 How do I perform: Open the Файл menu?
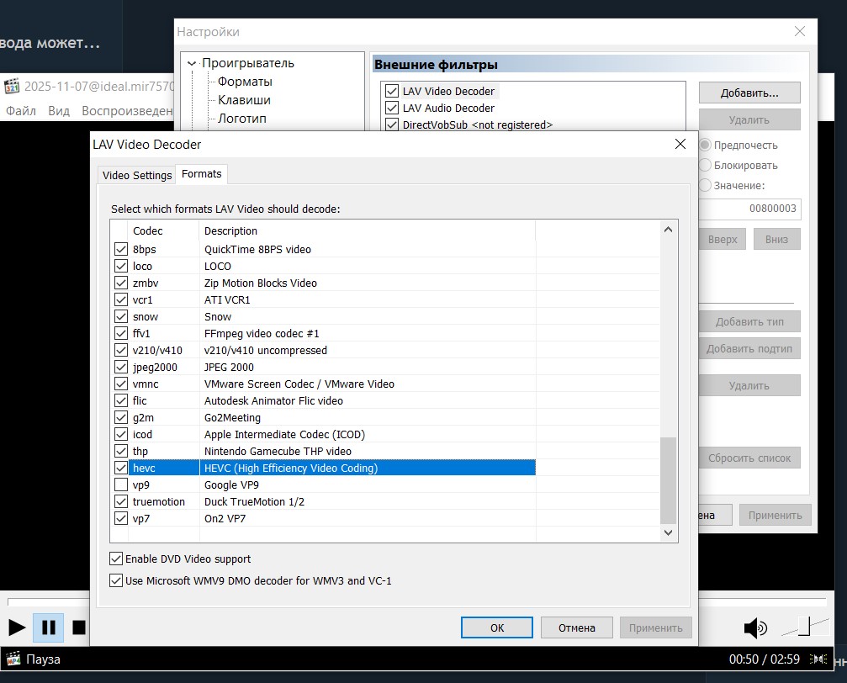pos(21,111)
